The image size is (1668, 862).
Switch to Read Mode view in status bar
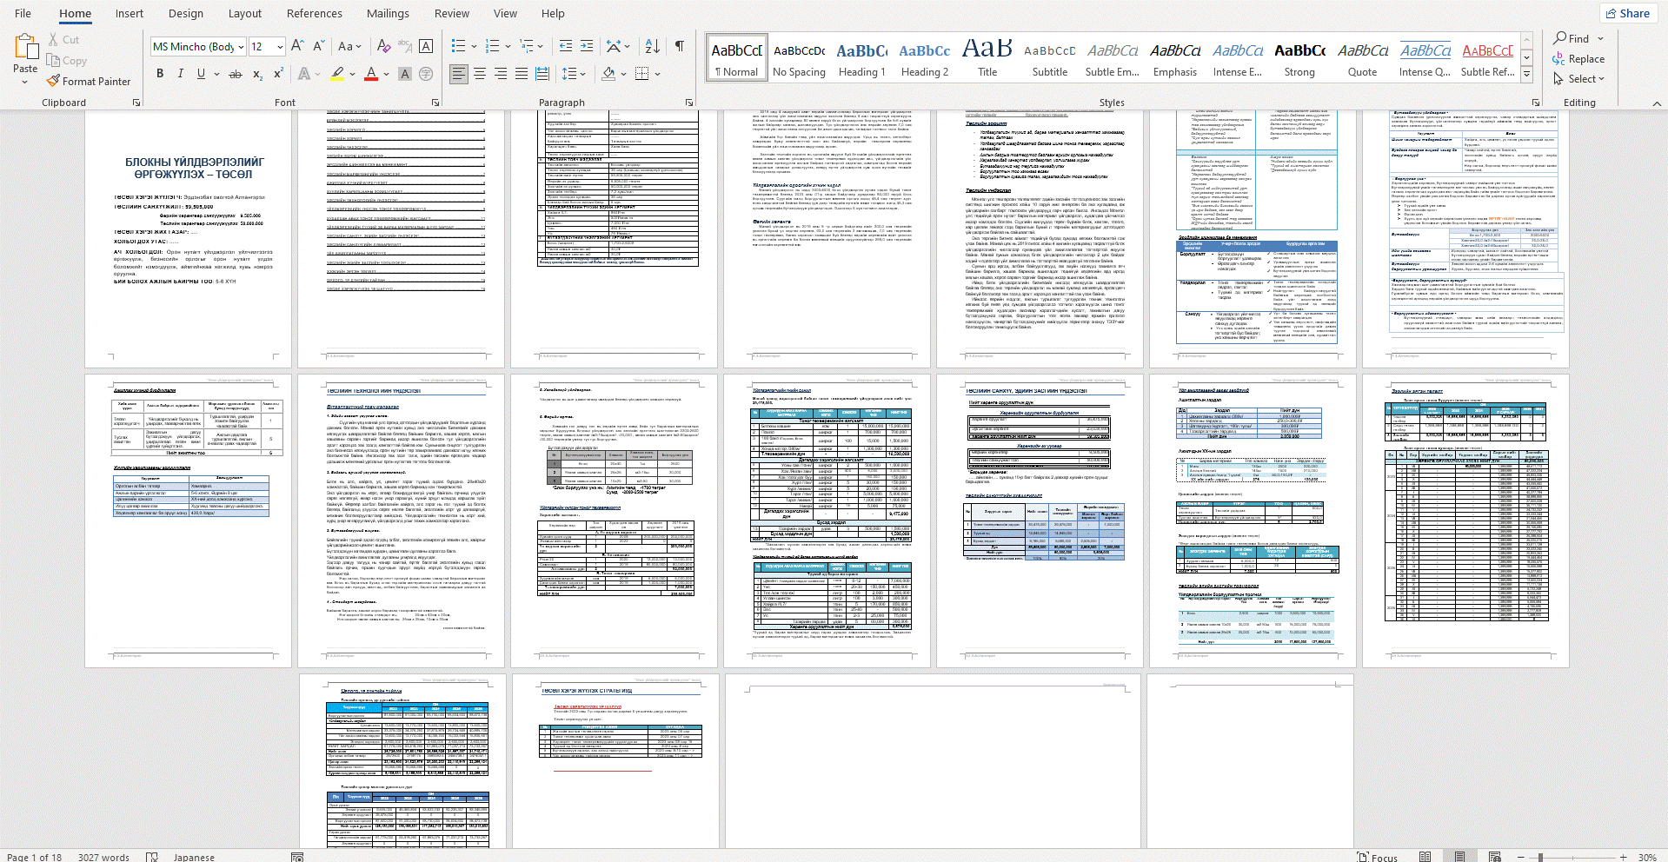point(1425,857)
